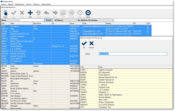Click the search text input field

[x=32, y=20]
